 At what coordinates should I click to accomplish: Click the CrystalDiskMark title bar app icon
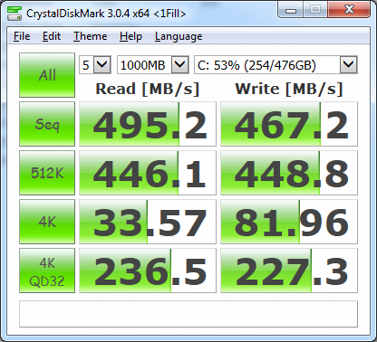[x=14, y=14]
